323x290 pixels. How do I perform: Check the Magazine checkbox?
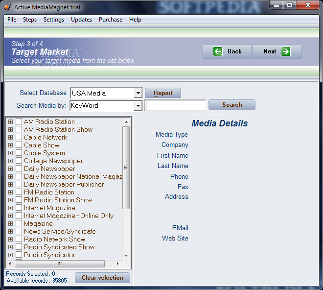pyautogui.click(x=19, y=223)
